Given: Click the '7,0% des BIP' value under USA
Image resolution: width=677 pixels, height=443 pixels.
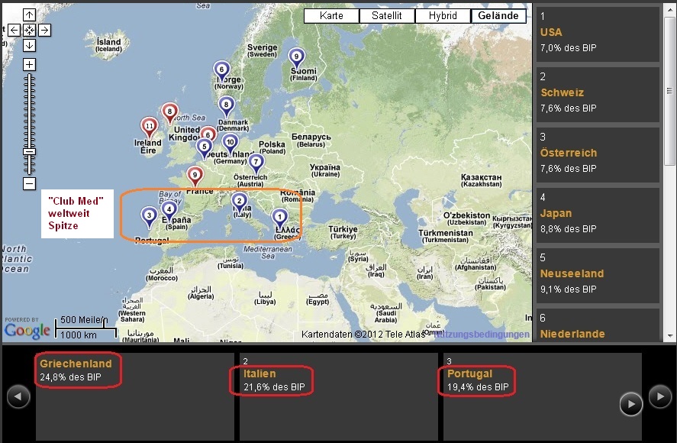Looking at the screenshot, I should click(568, 48).
